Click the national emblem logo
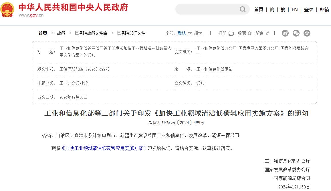Image resolution: width=331 pixels, height=191 pixels. point(7,10)
